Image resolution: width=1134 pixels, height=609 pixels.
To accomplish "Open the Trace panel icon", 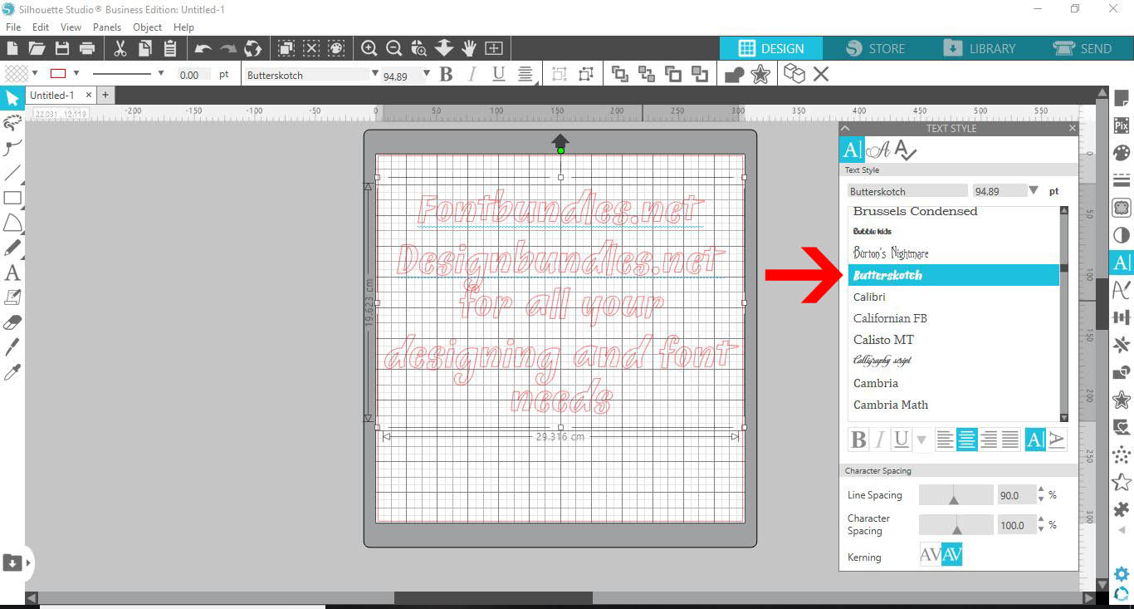I will (x=1122, y=208).
